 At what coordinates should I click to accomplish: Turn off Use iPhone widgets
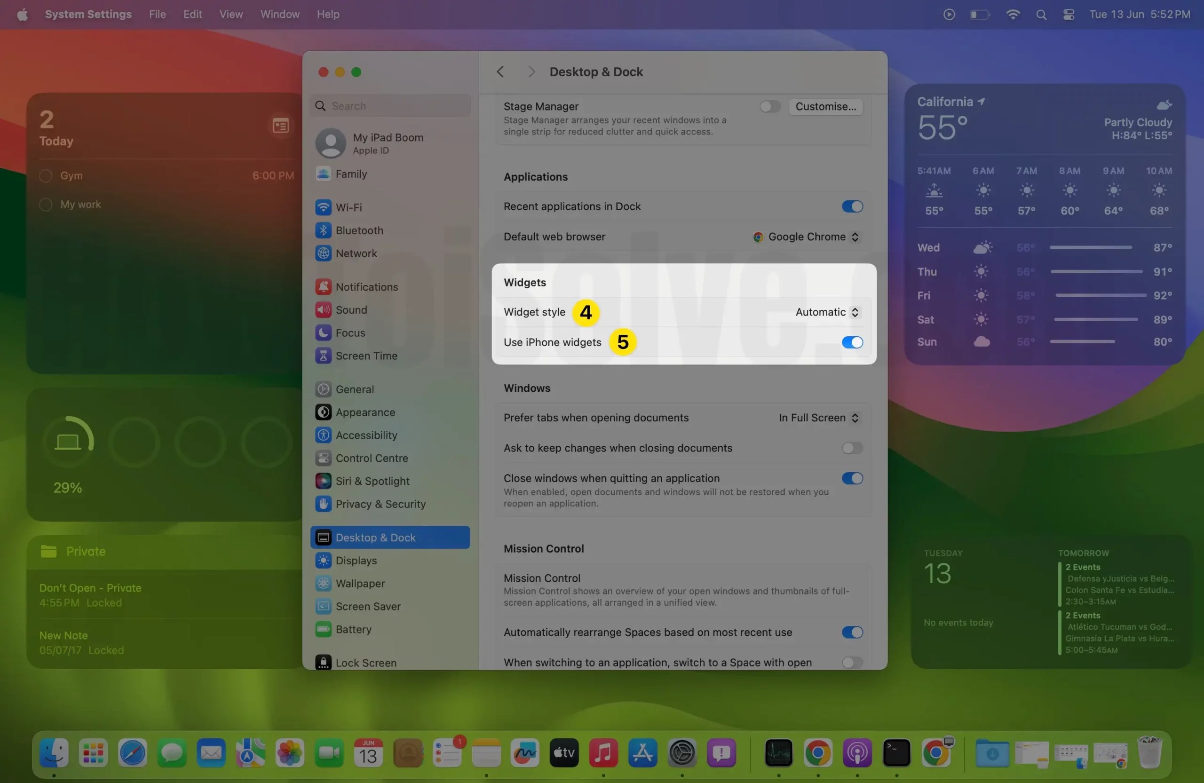[x=851, y=342]
